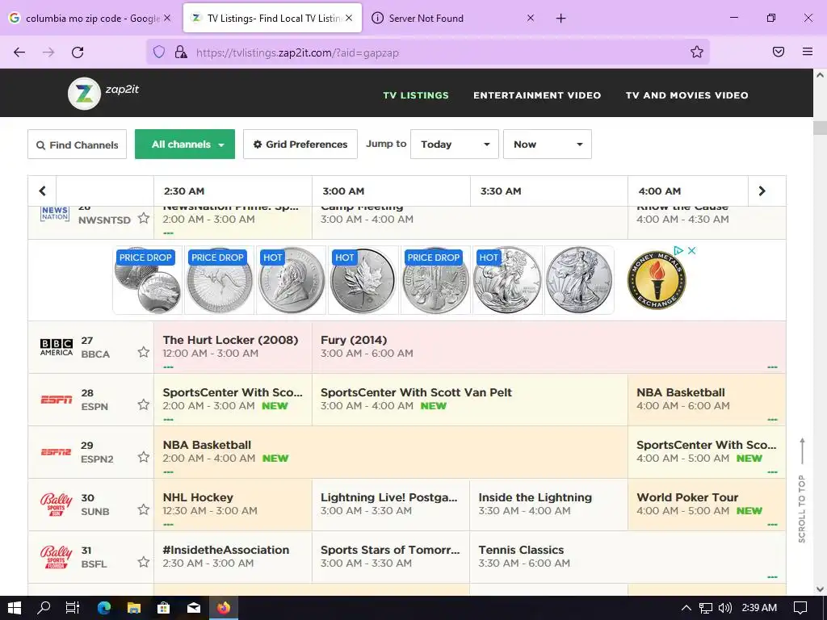Click the ESPN2 channel logo
Image resolution: width=827 pixels, height=620 pixels.
pyautogui.click(x=57, y=452)
